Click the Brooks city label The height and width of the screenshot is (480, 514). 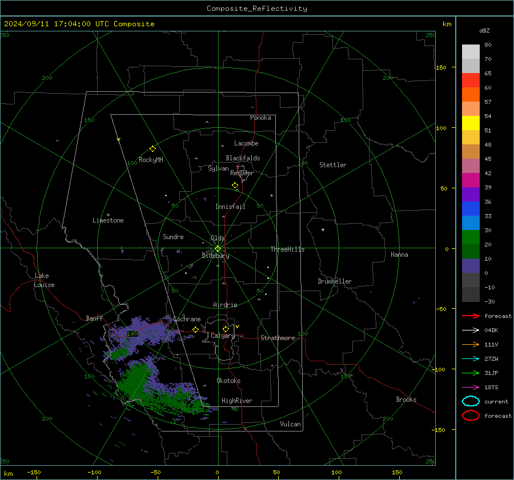[406, 400]
